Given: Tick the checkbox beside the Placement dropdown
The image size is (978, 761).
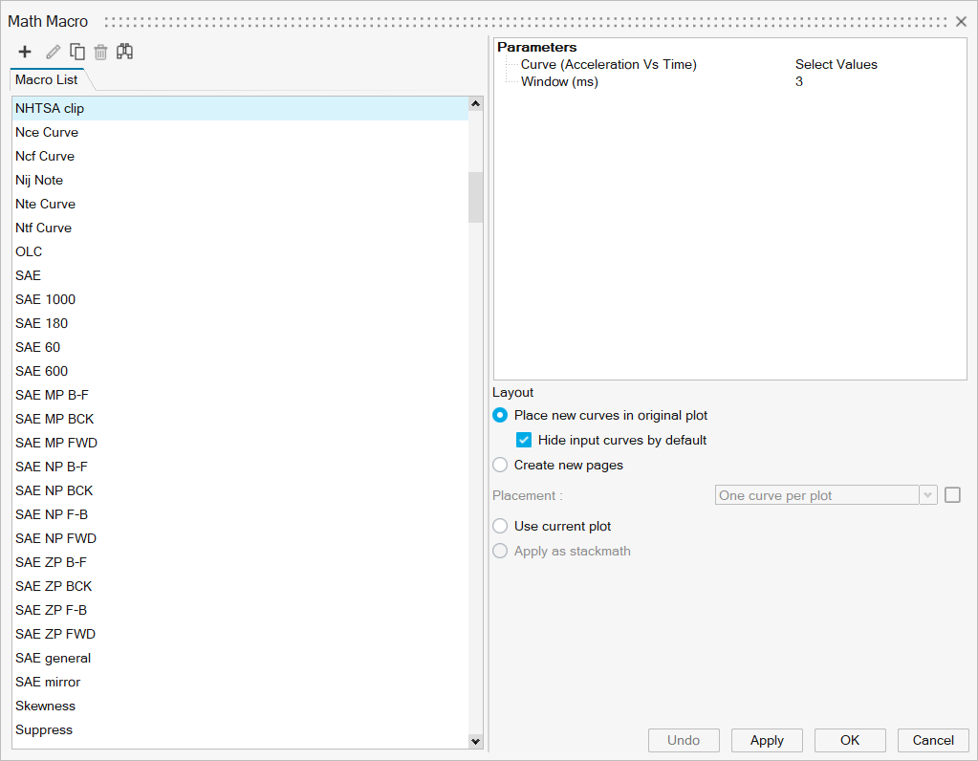Looking at the screenshot, I should click(952, 494).
